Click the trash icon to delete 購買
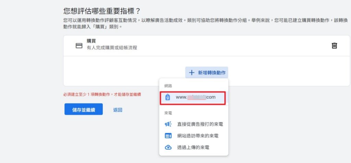This screenshot has width=351, height=163. 335,46
